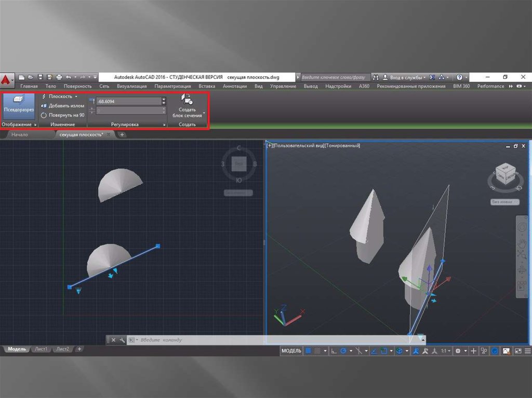Image resolution: width=532 pixels, height=398 pixels.
Task: Click the Введите команду command input field
Action: [x=260, y=340]
